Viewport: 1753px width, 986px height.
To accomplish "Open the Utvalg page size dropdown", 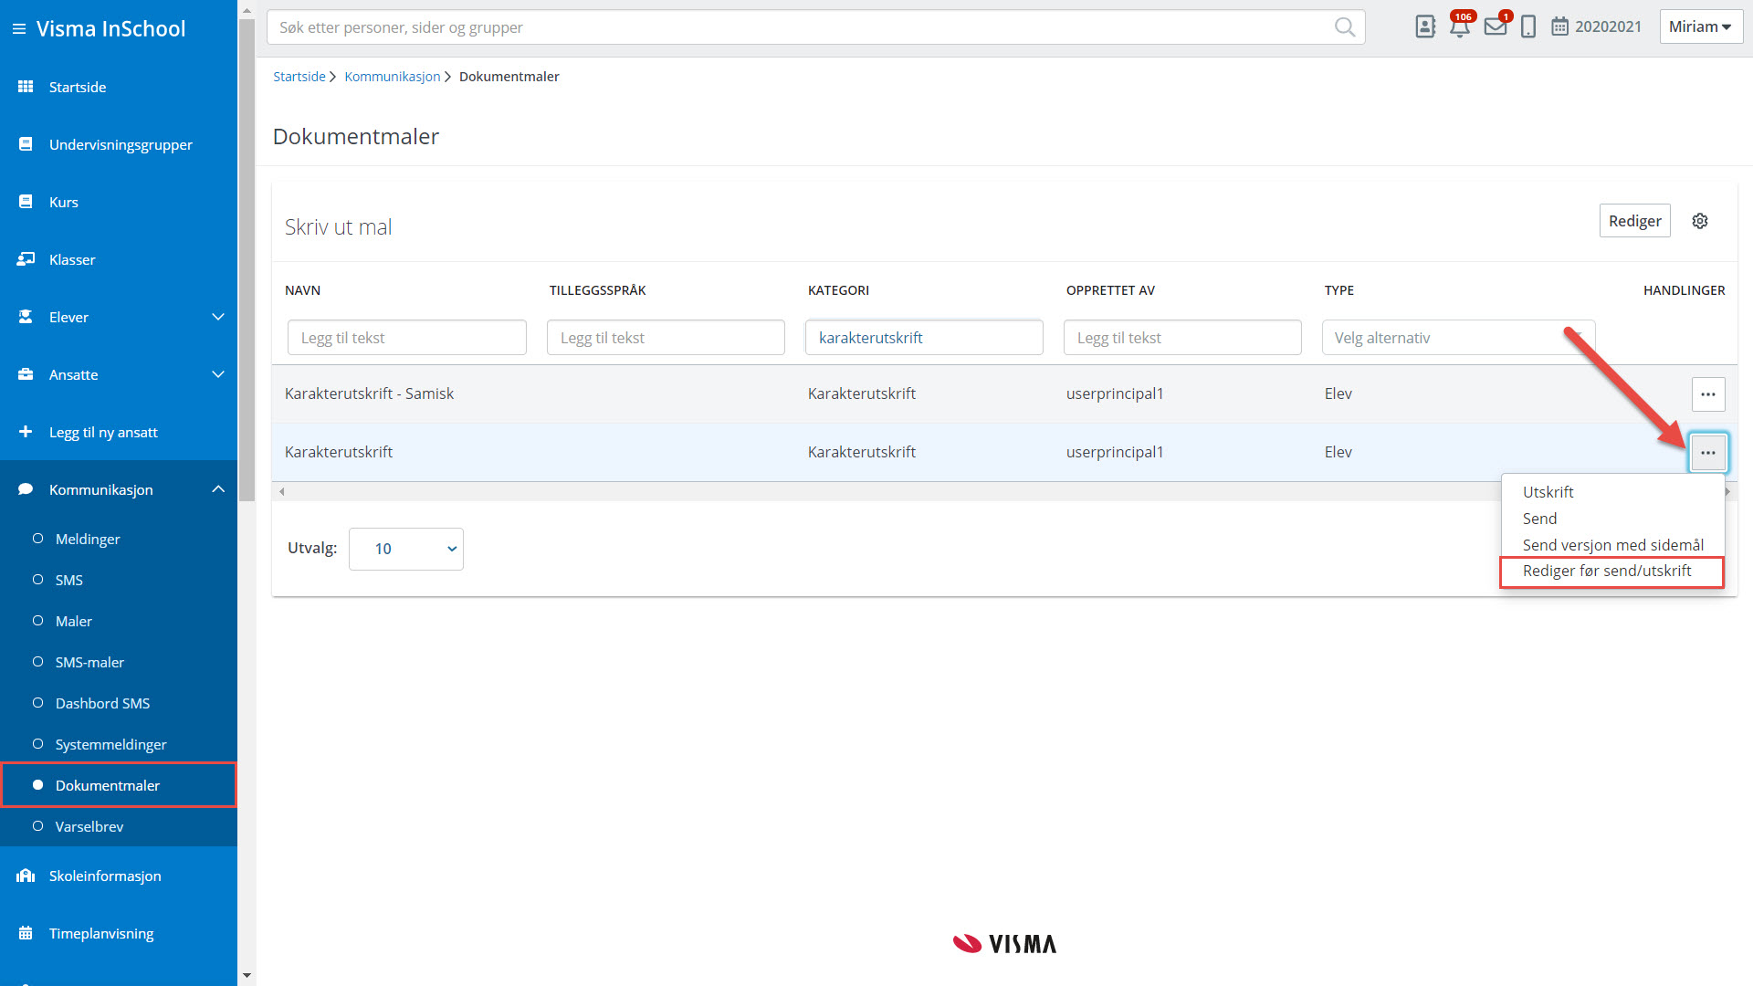I will point(405,549).
